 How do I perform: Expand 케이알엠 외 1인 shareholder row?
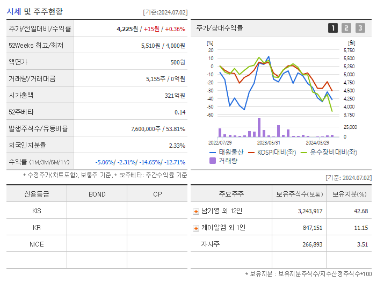(196, 228)
